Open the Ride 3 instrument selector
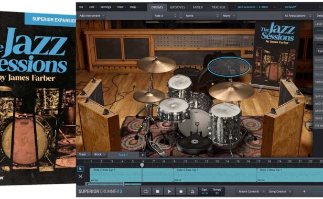Image resolution: width=323 pixels, height=199 pixels. (x=165, y=16)
